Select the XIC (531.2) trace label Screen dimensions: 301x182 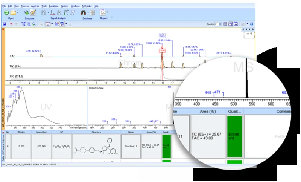(16, 76)
